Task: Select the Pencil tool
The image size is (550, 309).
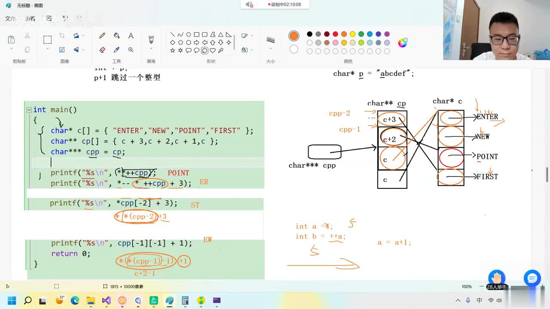Action: (102, 36)
